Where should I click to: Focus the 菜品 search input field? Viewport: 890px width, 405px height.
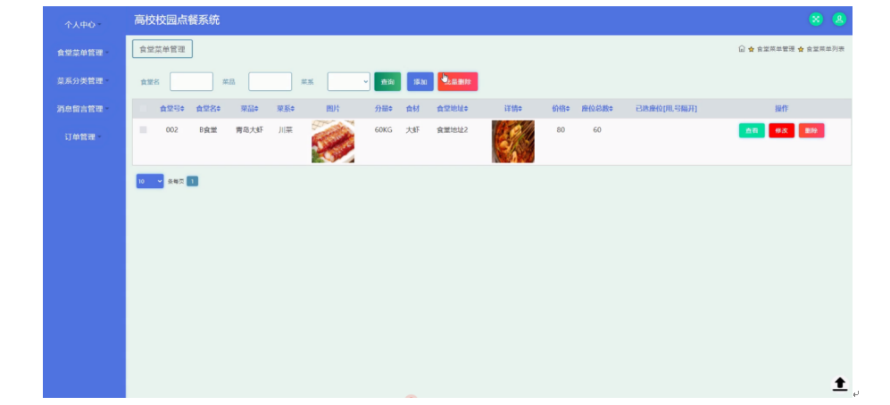point(270,82)
